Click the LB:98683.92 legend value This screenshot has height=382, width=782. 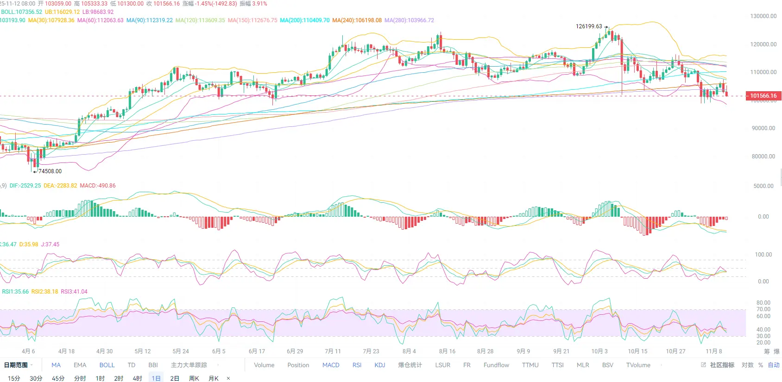(x=98, y=12)
